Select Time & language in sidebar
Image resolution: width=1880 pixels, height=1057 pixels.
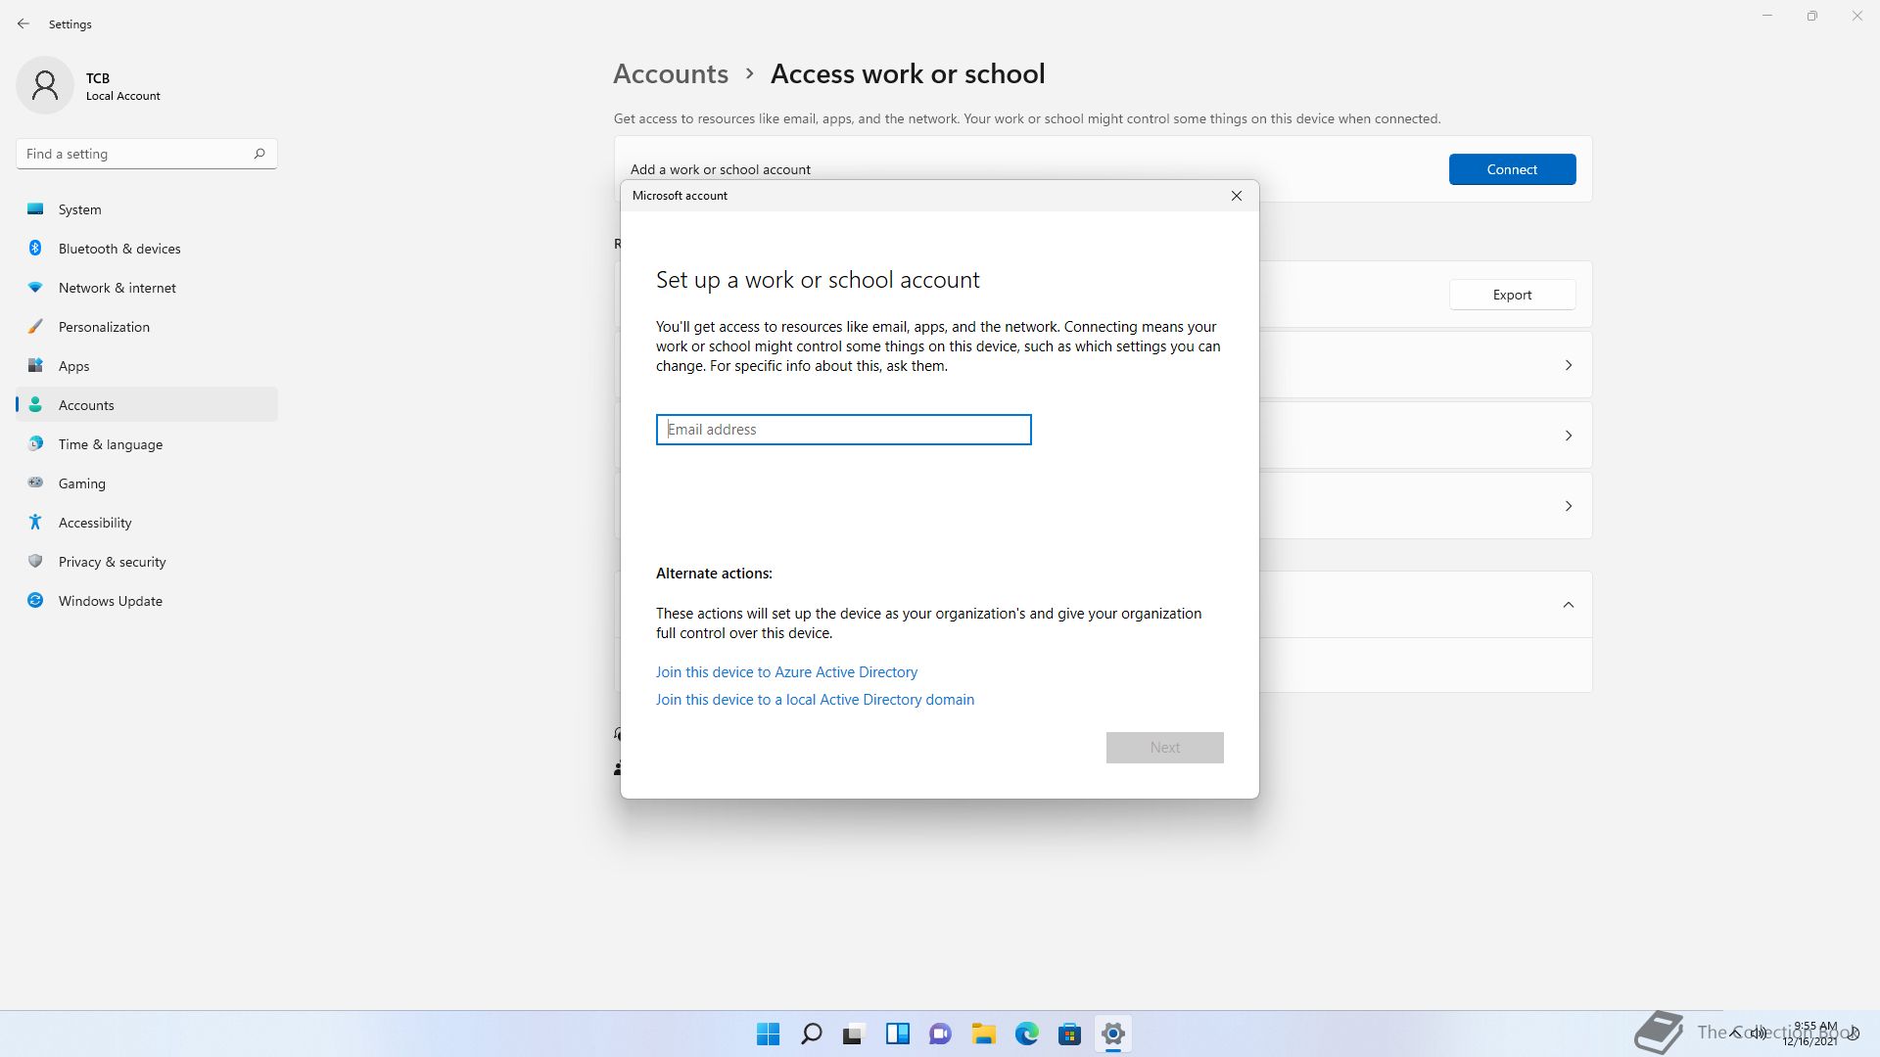click(x=111, y=444)
